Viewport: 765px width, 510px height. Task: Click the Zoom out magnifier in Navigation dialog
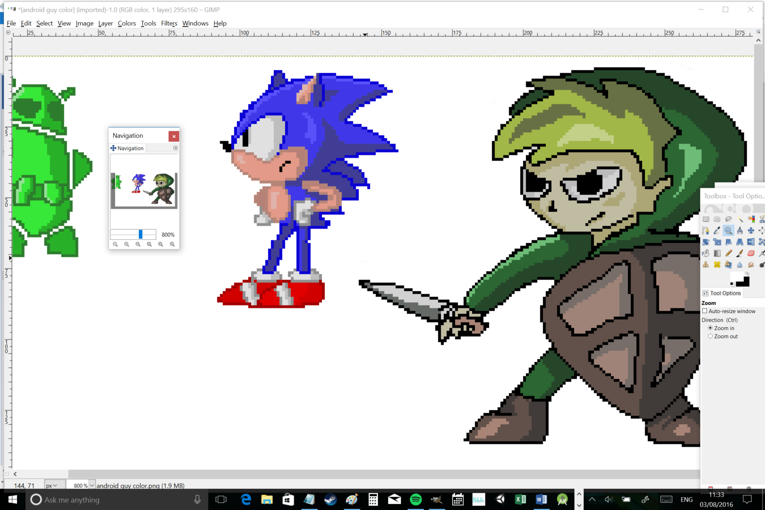pyautogui.click(x=116, y=244)
